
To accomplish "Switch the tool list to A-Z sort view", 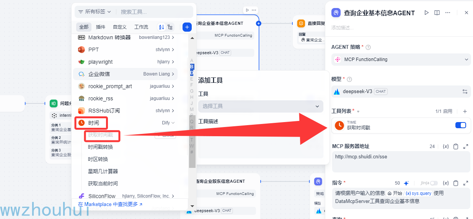I will (161, 27).
